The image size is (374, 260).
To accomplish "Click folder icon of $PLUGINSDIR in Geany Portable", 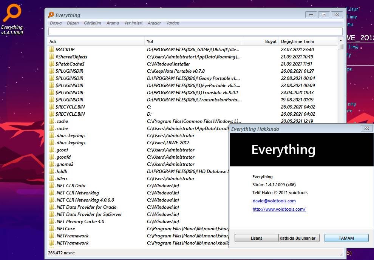I will coord(51,78).
